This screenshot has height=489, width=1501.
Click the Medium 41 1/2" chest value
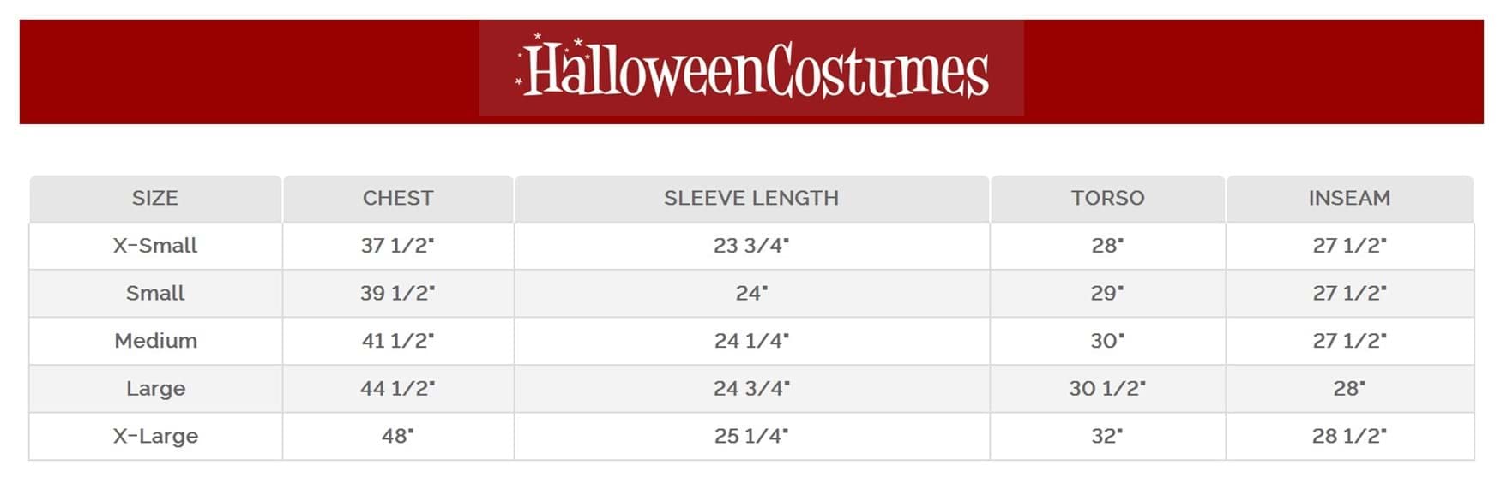pyautogui.click(x=397, y=341)
